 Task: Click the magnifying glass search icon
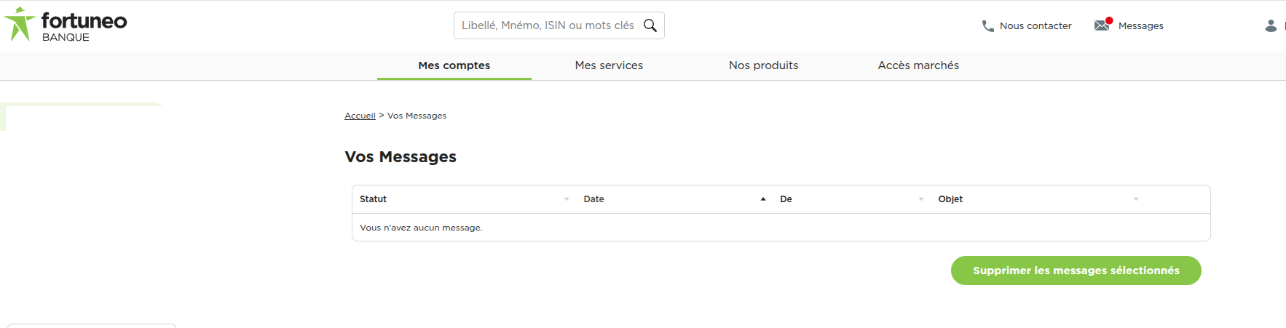pyautogui.click(x=650, y=25)
